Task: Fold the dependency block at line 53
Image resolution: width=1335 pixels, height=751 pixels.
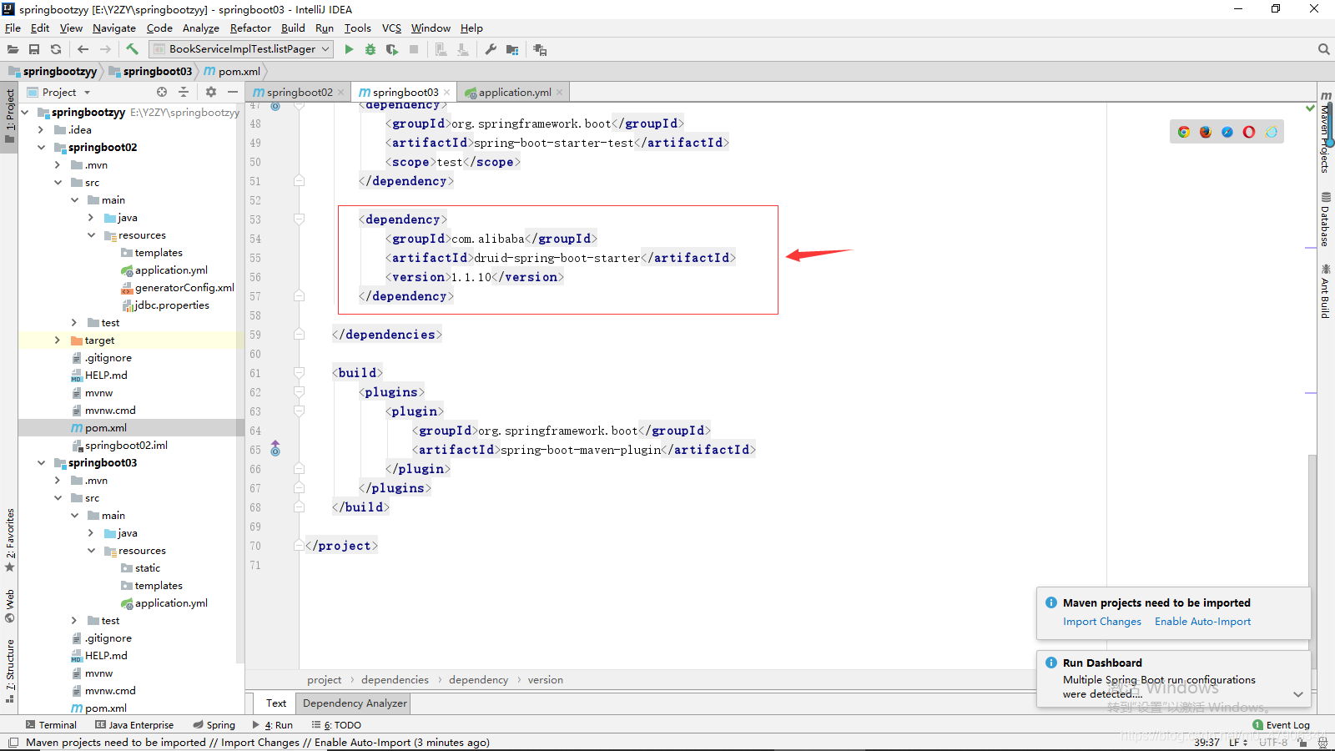Action: pos(299,219)
